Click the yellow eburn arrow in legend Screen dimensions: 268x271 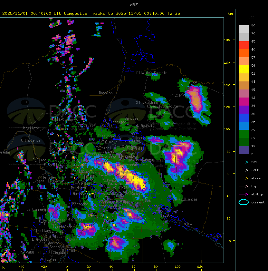coord(244,178)
